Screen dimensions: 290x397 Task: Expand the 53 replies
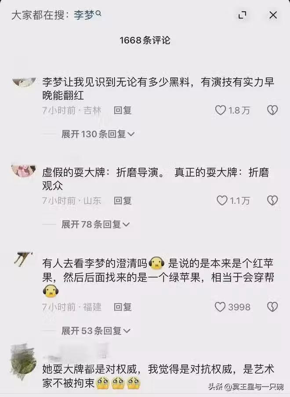96,331
